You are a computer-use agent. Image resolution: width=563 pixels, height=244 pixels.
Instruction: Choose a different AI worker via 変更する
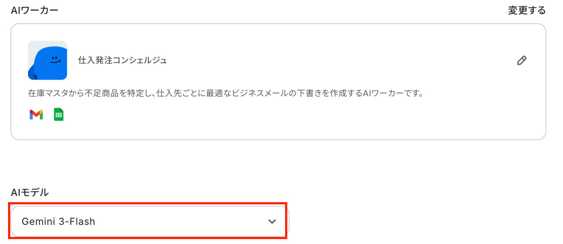click(x=527, y=10)
